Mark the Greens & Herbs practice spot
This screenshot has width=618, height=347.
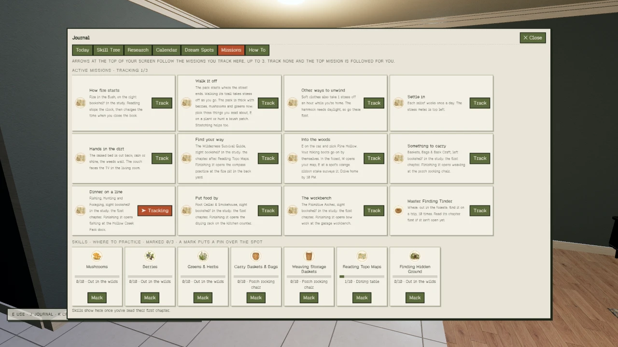[203, 298]
